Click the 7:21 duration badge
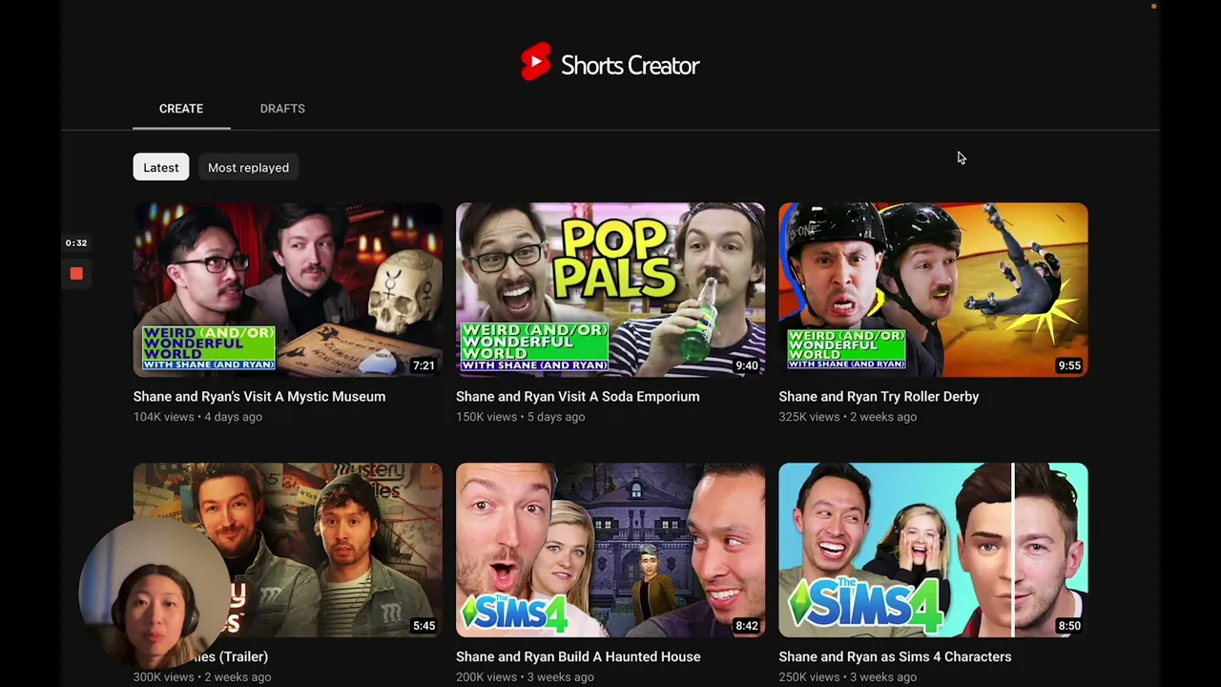Viewport: 1221px width, 687px height. (424, 365)
